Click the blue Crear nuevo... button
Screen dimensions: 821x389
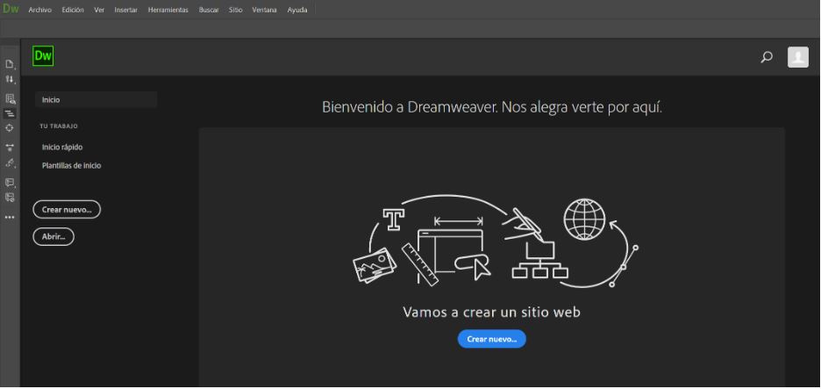[x=492, y=339]
